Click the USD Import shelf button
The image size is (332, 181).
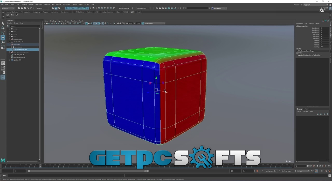[8, 15]
